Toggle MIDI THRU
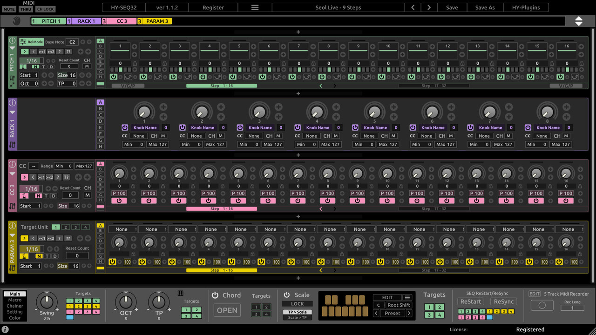This screenshot has width=596, height=335. pyautogui.click(x=26, y=9)
